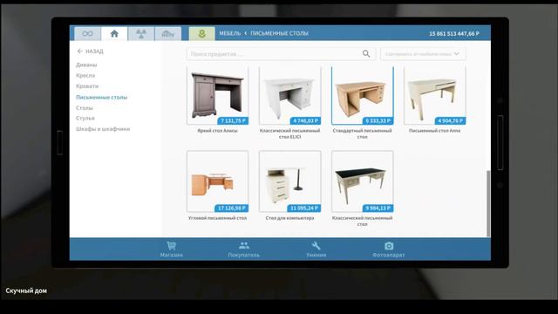
Task: Click the Письменные столы breadcrumb
Action: 279,33
